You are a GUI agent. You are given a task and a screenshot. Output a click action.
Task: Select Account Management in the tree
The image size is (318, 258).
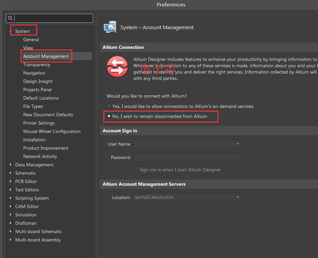[x=46, y=56]
